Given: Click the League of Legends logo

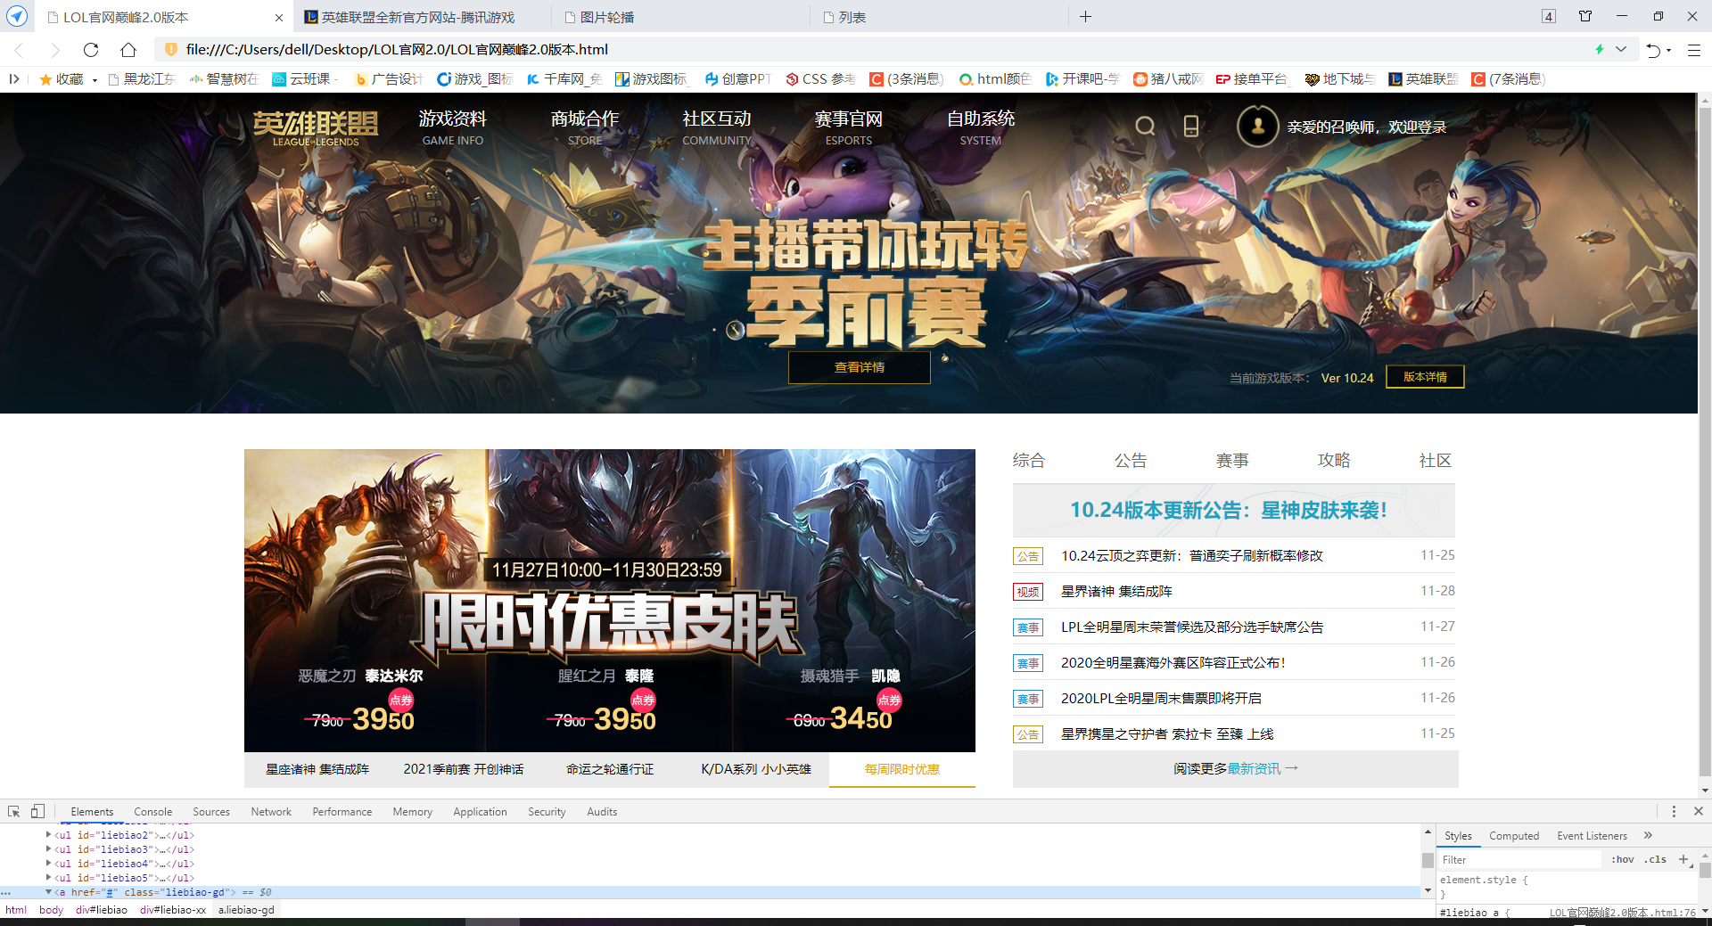Looking at the screenshot, I should coord(317,127).
